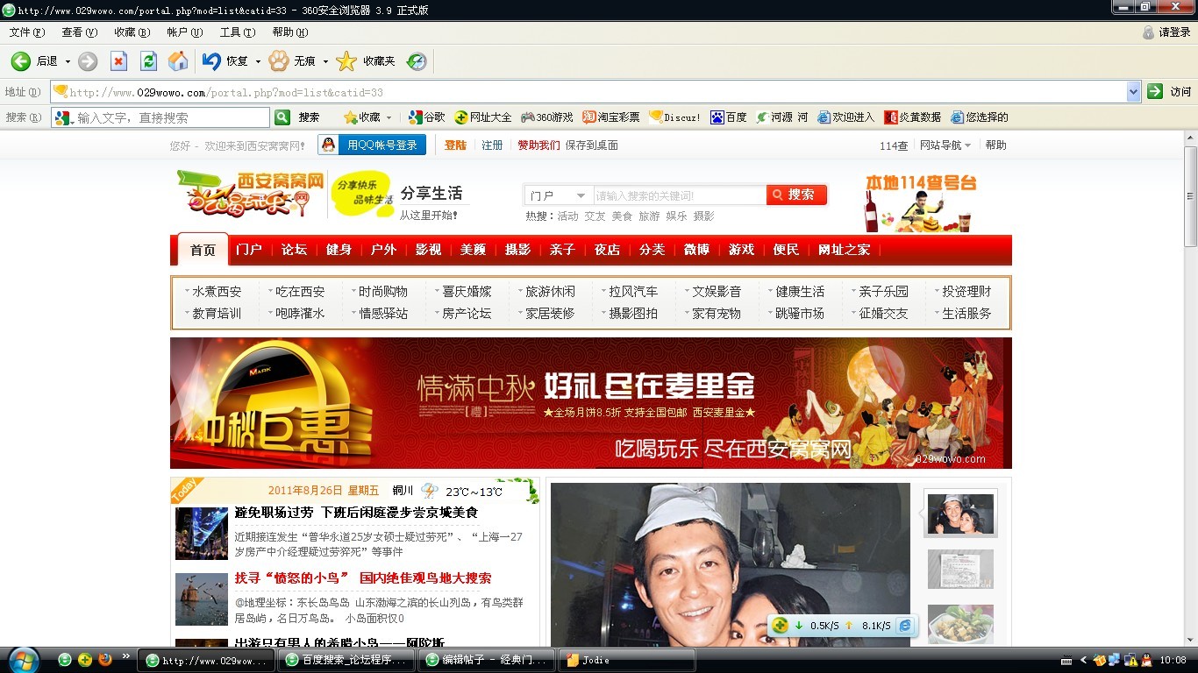Open the 淘宝彩票 bookmark
The image size is (1198, 673).
pos(611,117)
